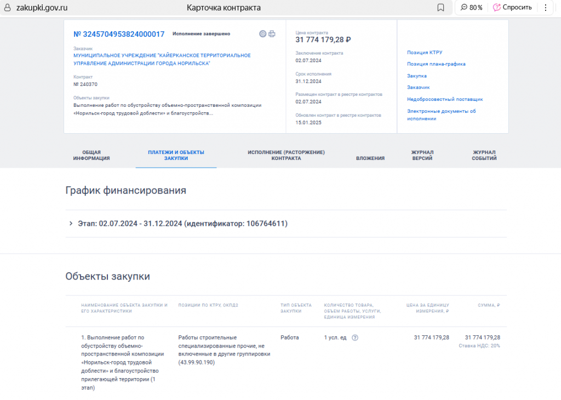Click the subscribe @ icon near contract number
Viewport: 561px width, 400px height.
pos(262,34)
